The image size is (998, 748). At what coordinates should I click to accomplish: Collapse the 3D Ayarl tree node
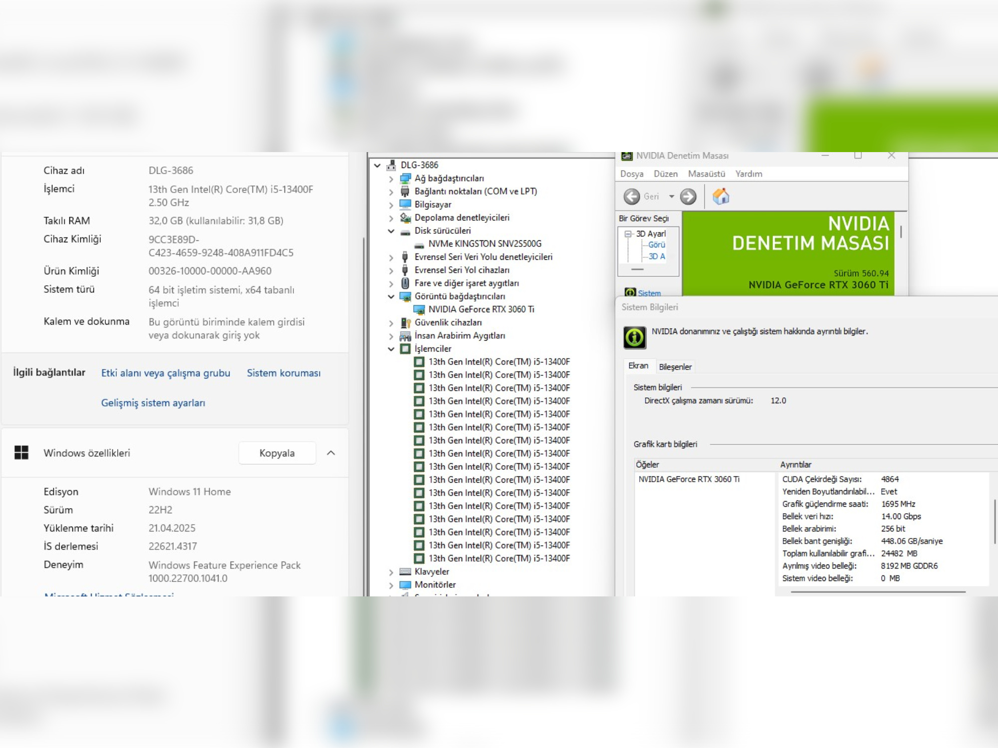tap(628, 234)
